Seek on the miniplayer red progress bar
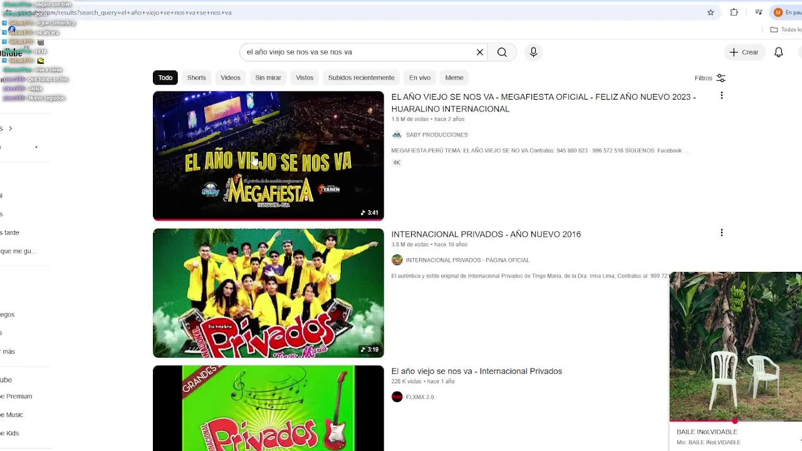 (736, 421)
